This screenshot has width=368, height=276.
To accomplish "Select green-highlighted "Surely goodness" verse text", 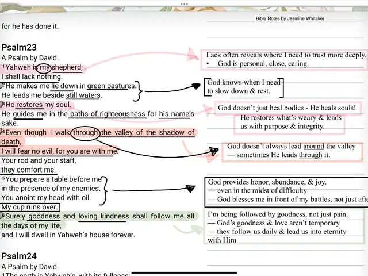I will (34, 217).
